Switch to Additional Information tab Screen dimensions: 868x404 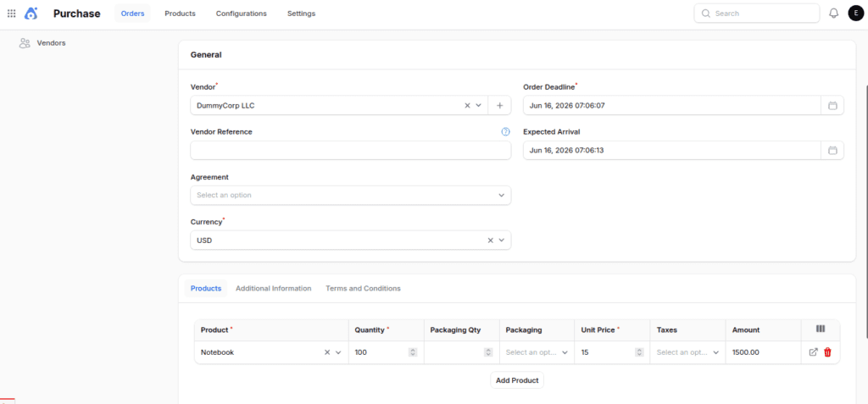[x=274, y=288]
